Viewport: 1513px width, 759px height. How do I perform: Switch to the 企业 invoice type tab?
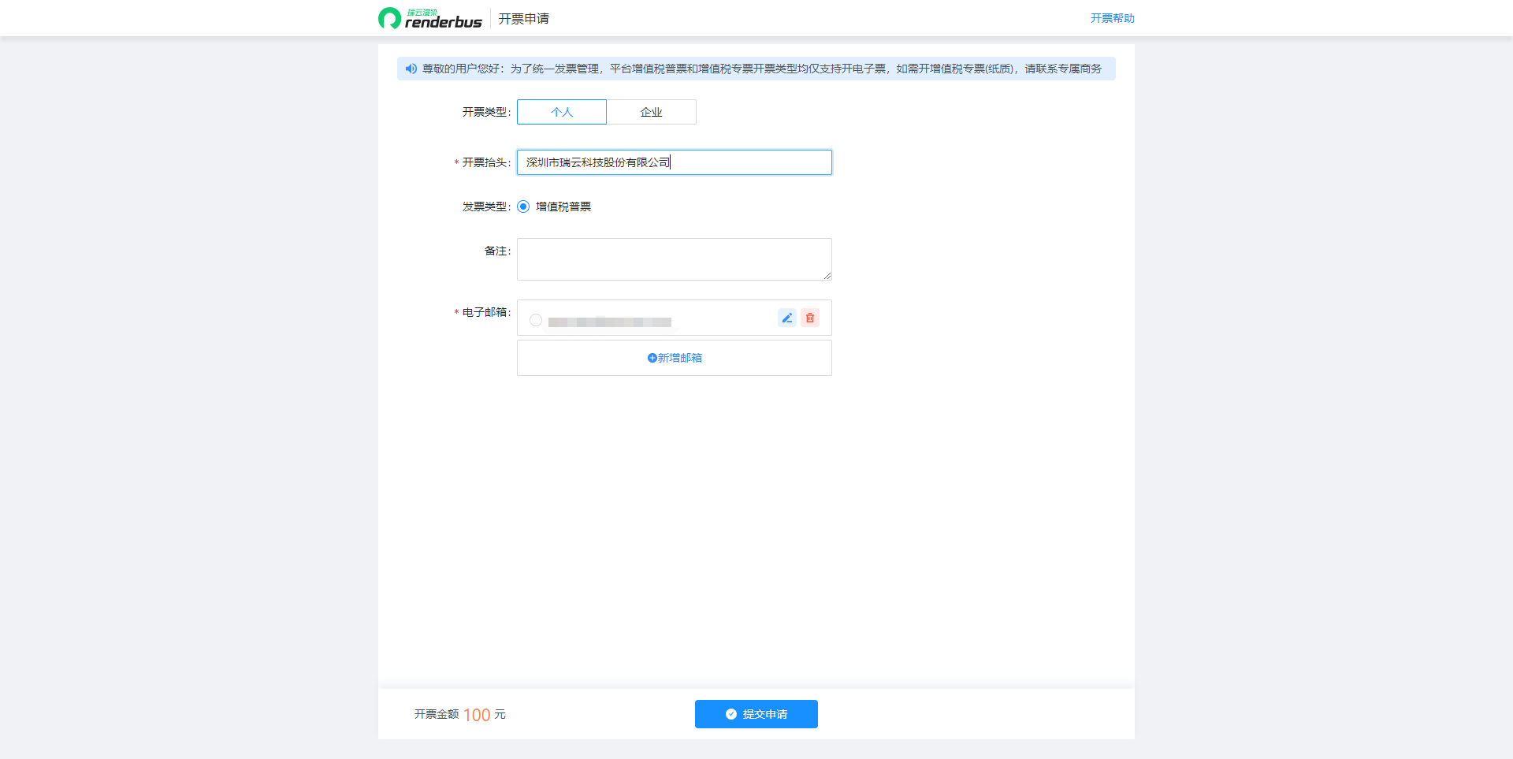point(652,112)
